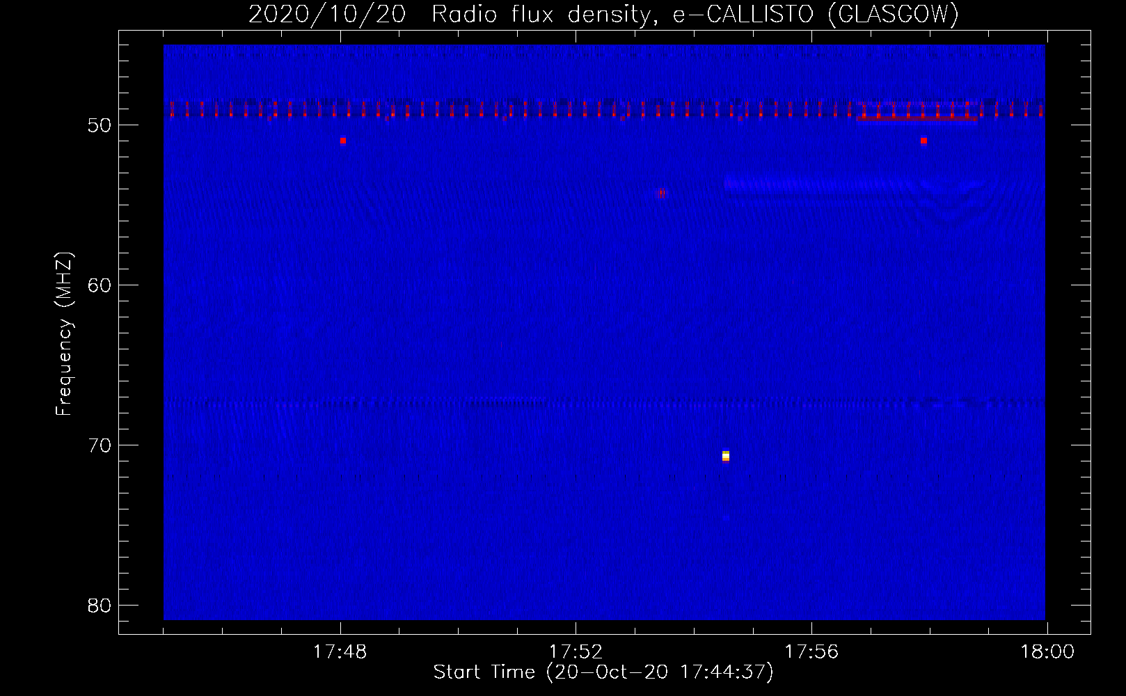The image size is (1126, 696).
Task: Click the 60 frequency tick label
Action: [100, 285]
